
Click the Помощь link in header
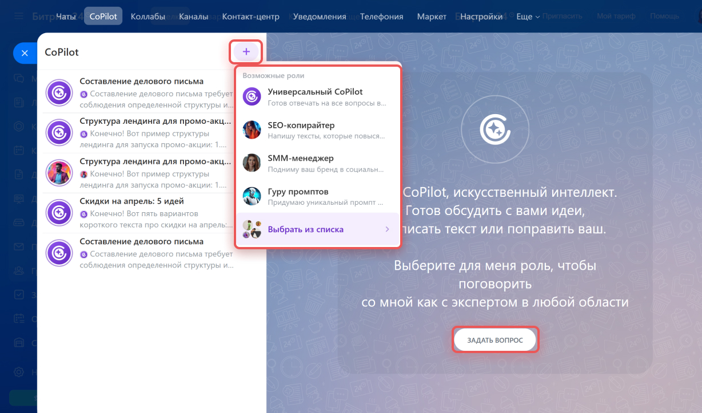[664, 17]
